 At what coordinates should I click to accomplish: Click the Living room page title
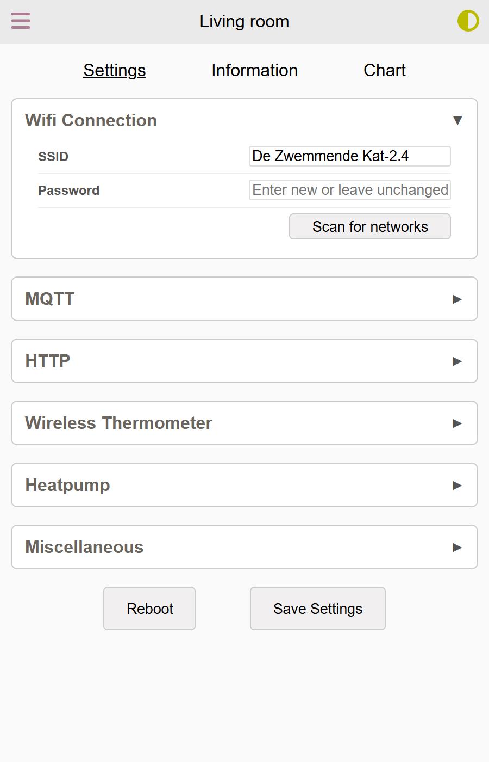point(244,21)
